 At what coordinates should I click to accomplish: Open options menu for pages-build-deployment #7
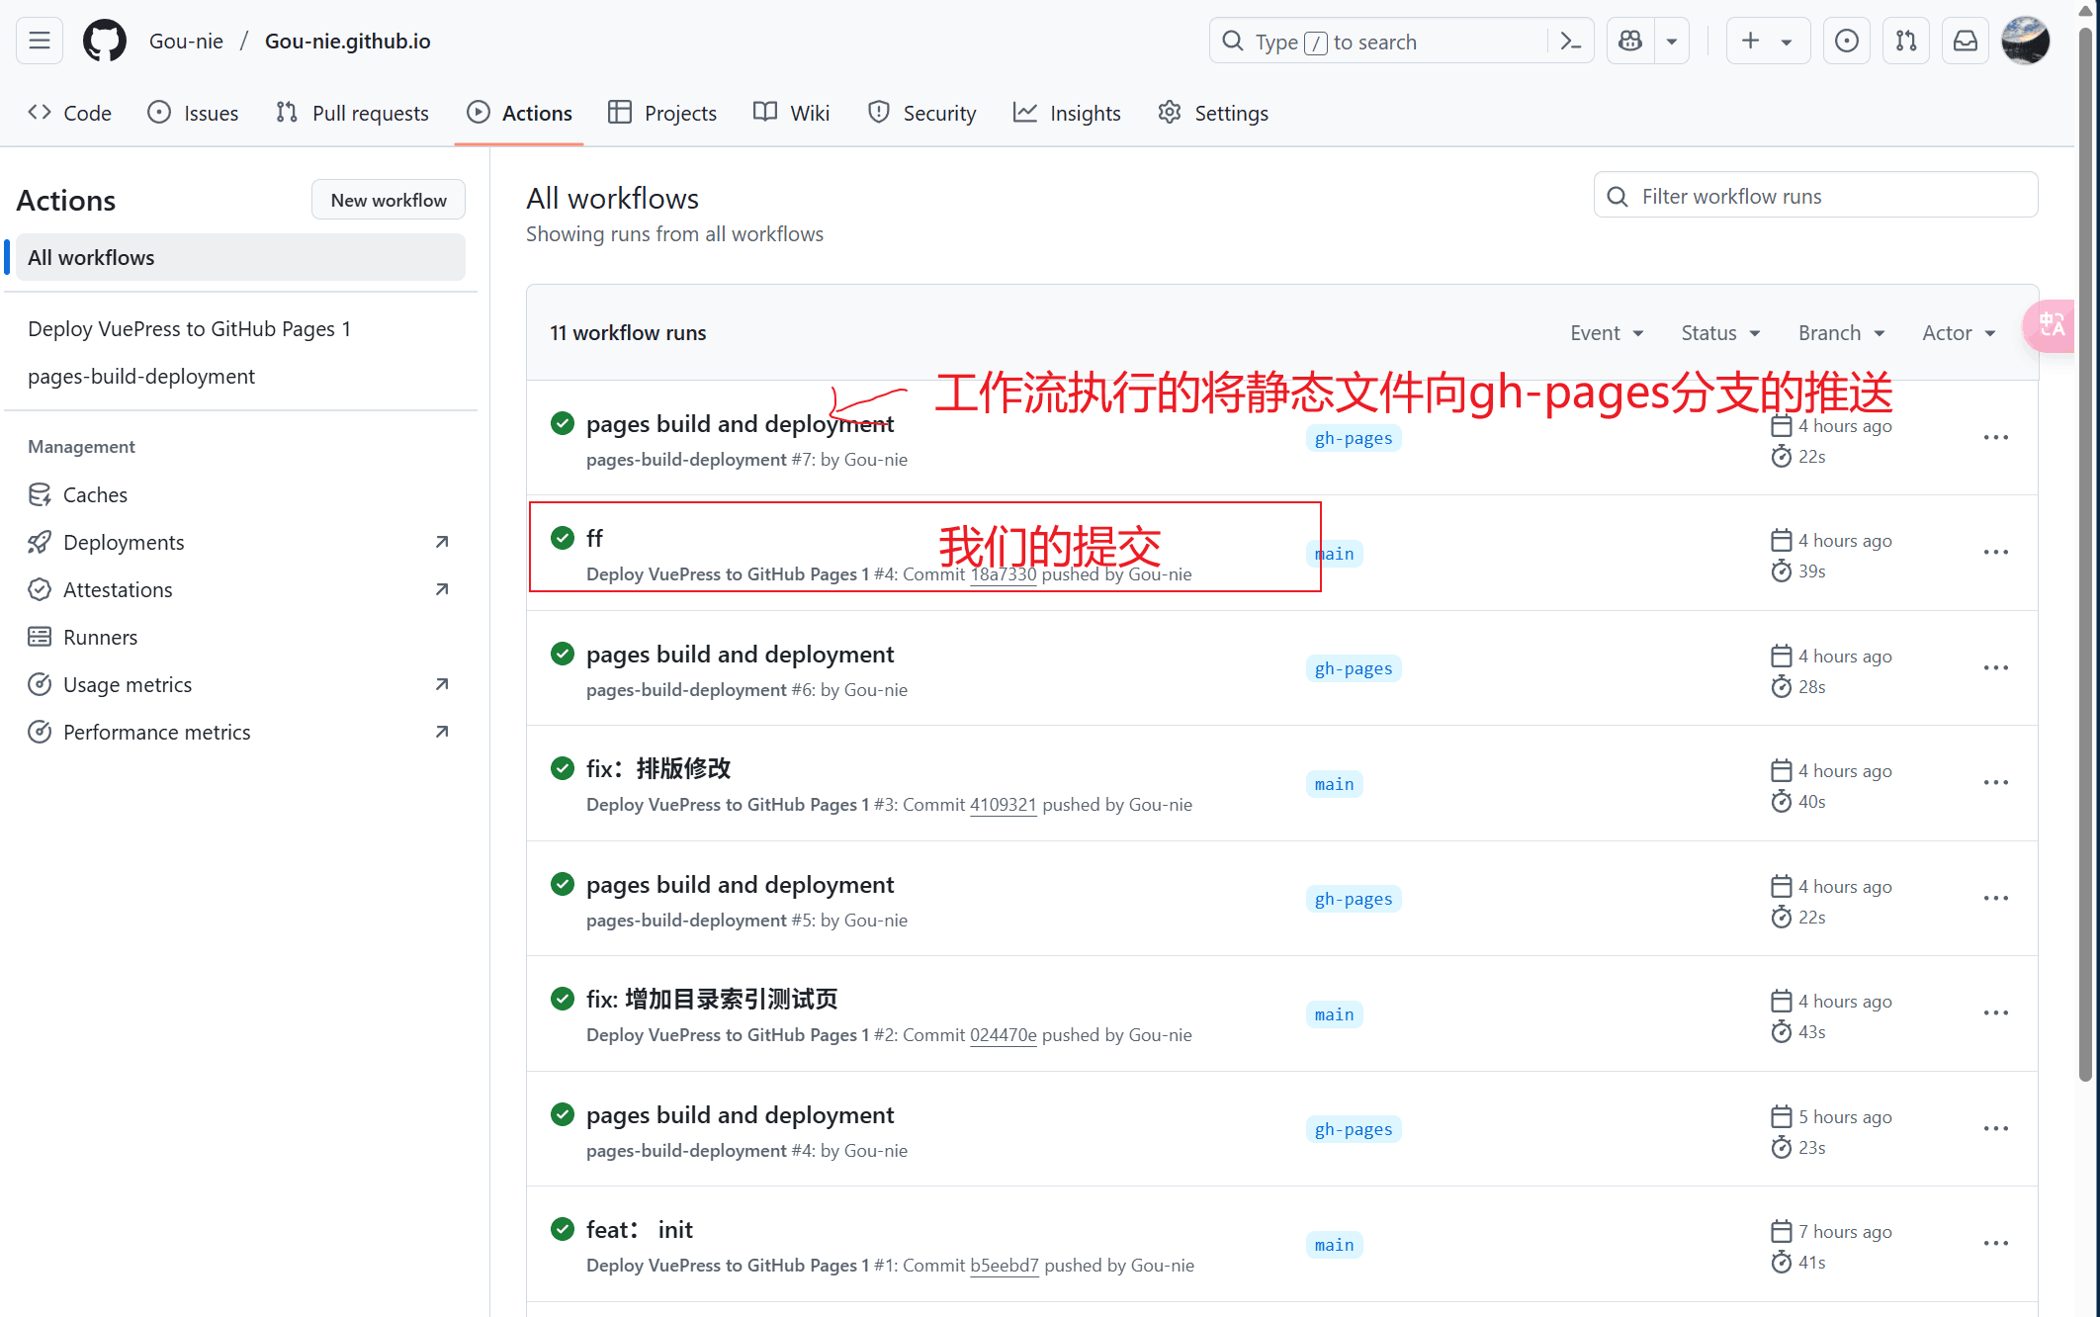click(x=1995, y=437)
